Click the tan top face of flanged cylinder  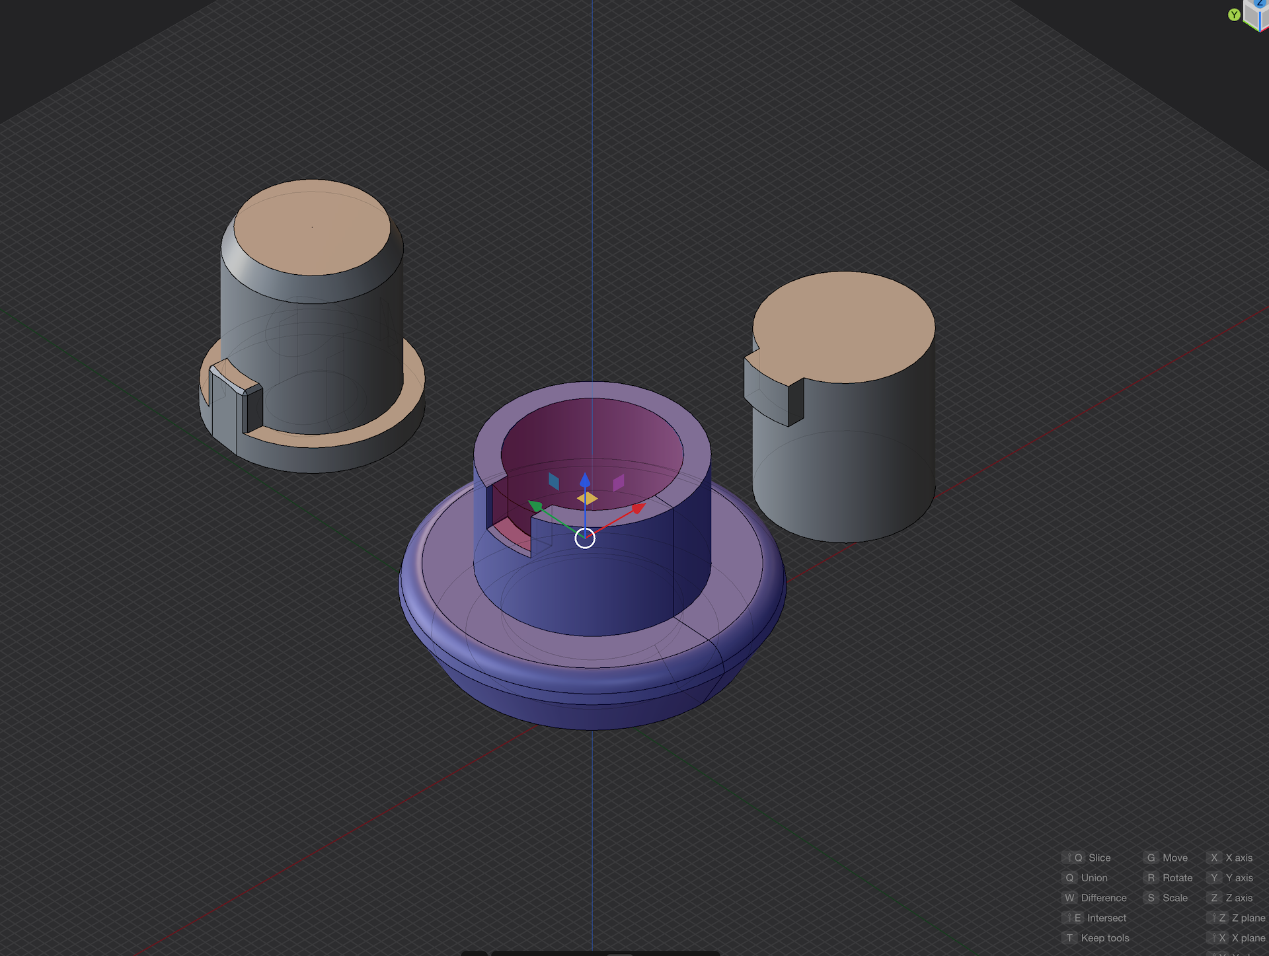point(312,227)
